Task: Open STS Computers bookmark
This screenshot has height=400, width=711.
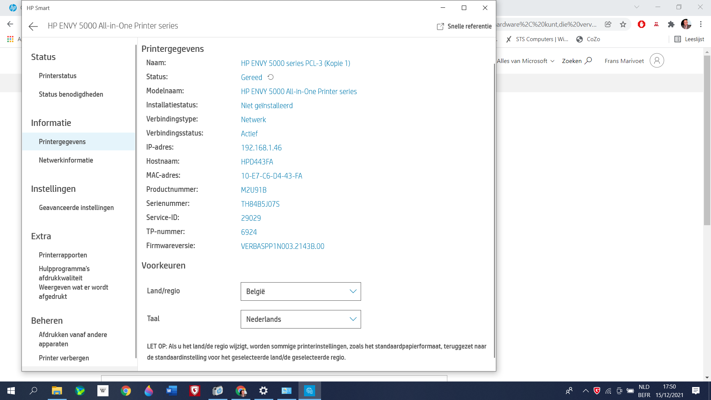Action: (537, 39)
